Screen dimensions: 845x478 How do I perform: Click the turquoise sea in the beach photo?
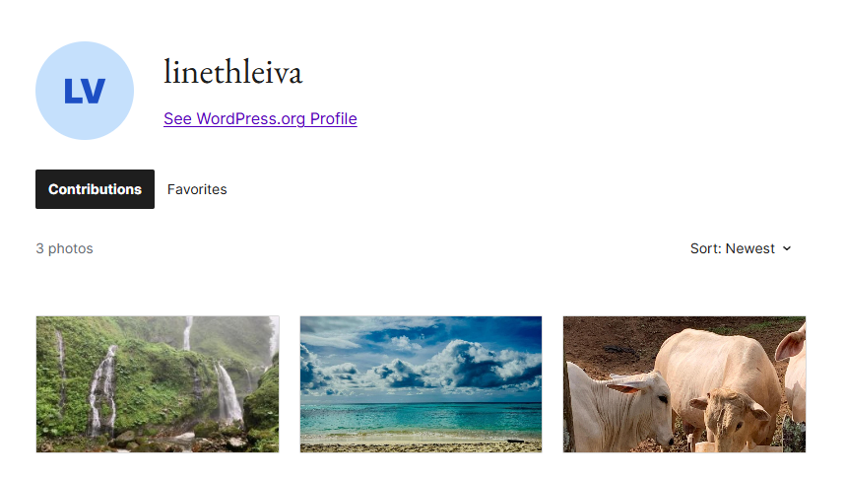coord(421,419)
